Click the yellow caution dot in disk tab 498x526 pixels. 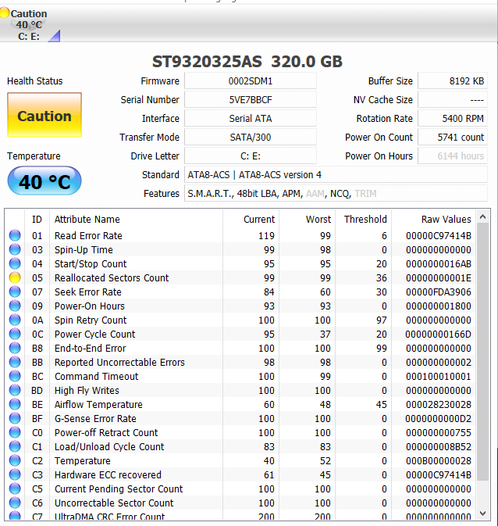point(5,13)
